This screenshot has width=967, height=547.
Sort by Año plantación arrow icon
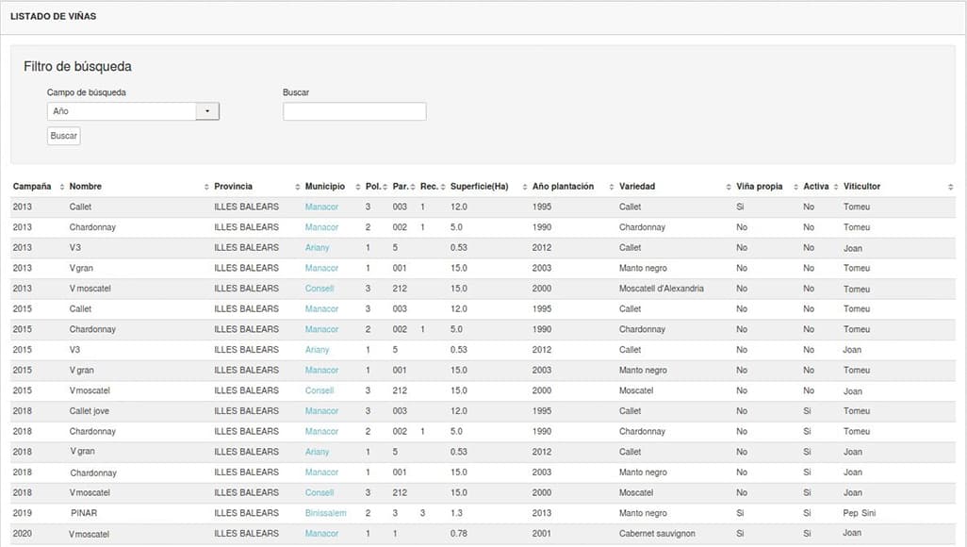(611, 187)
